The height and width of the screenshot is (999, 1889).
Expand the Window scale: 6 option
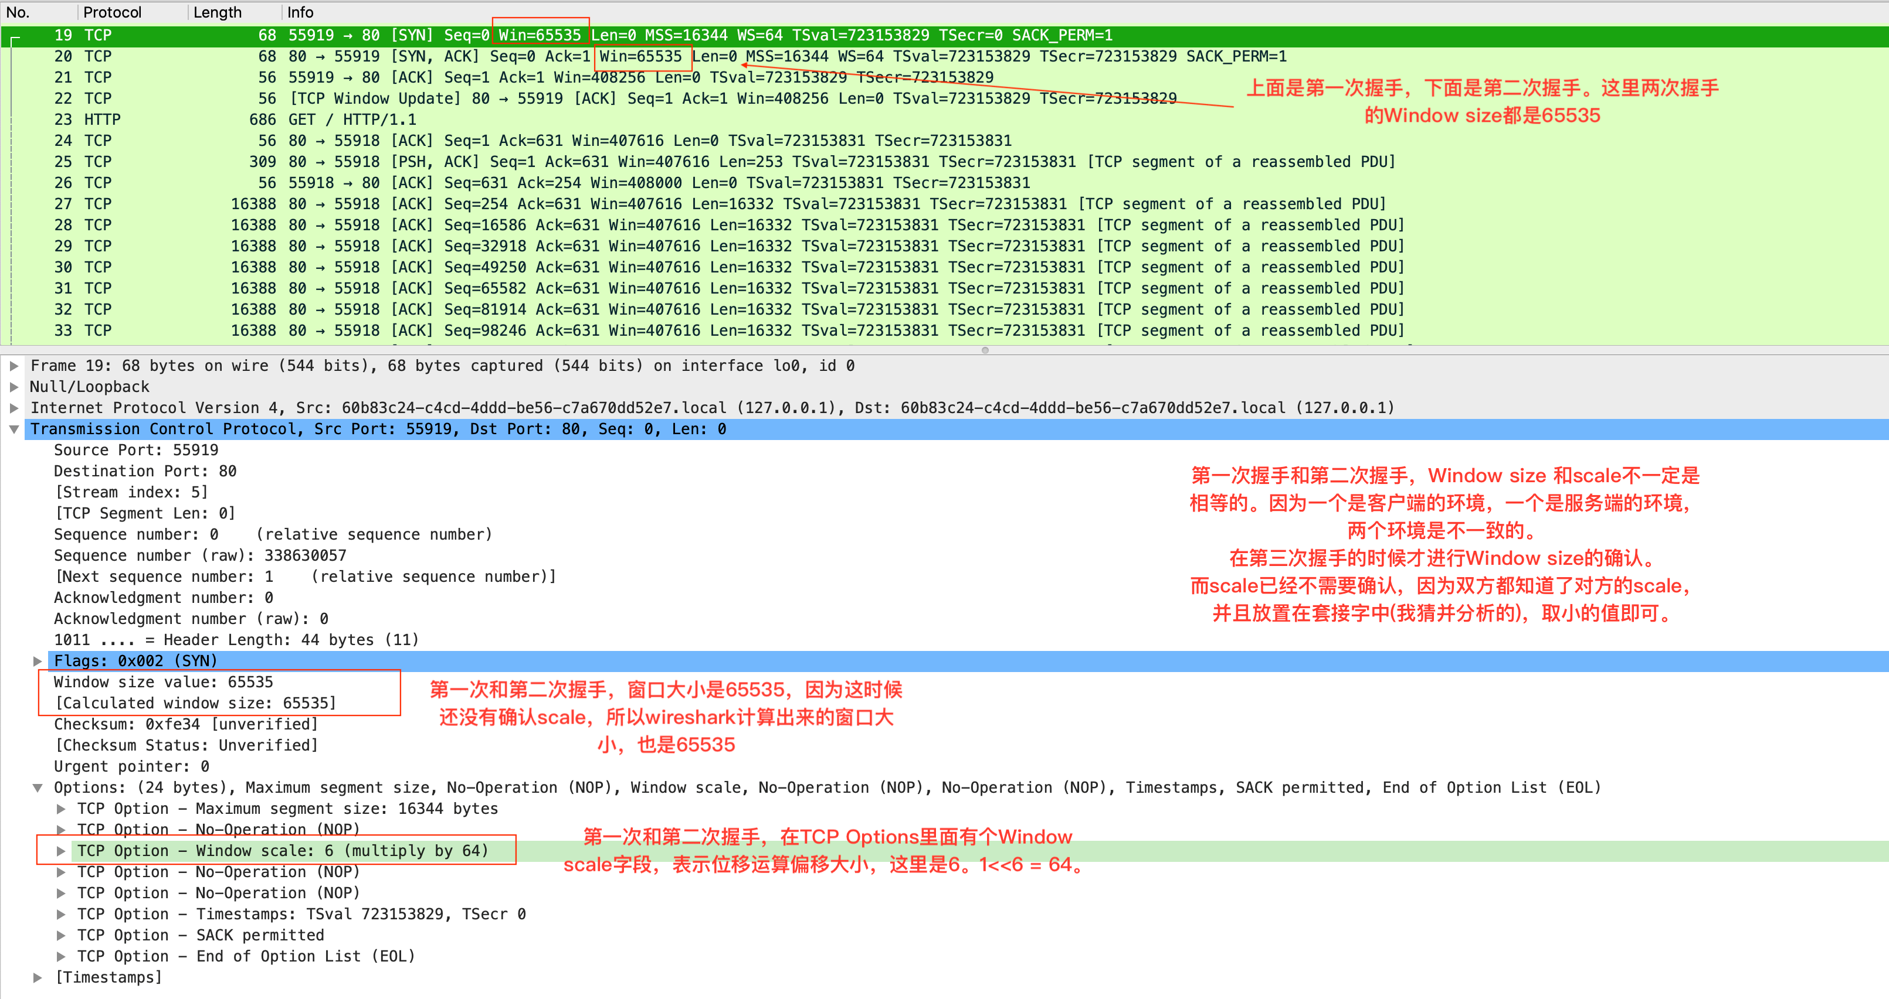[x=61, y=851]
